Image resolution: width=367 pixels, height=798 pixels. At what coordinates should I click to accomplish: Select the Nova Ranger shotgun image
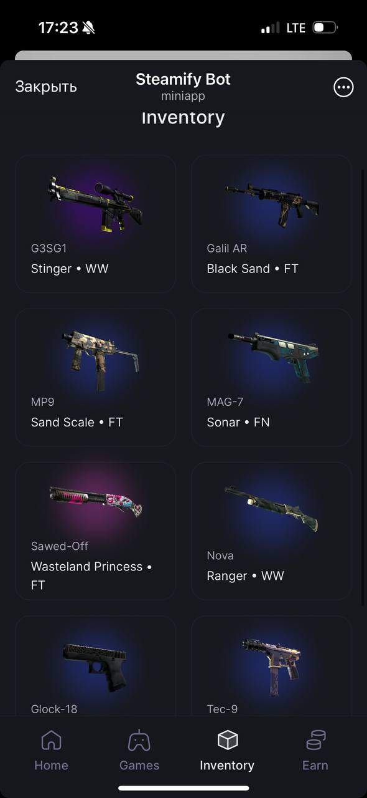[x=271, y=509]
